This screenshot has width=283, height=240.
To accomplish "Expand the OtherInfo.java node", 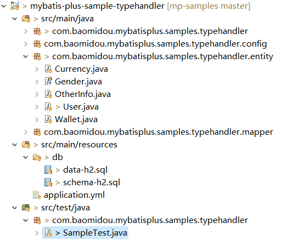I will coord(37,94).
